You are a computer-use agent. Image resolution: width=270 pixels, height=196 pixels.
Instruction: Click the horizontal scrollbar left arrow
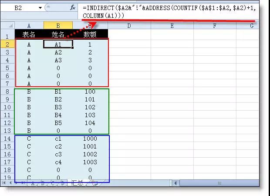tap(175, 183)
